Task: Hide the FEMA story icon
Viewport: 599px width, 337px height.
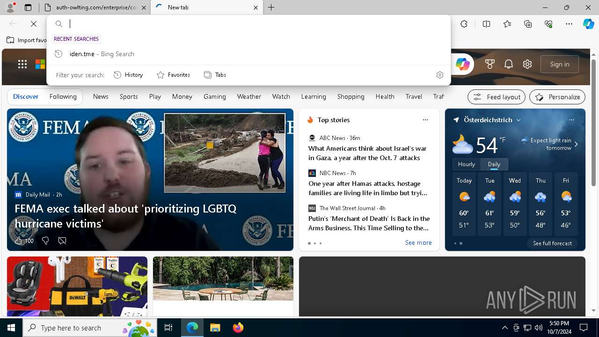Action: tap(62, 241)
